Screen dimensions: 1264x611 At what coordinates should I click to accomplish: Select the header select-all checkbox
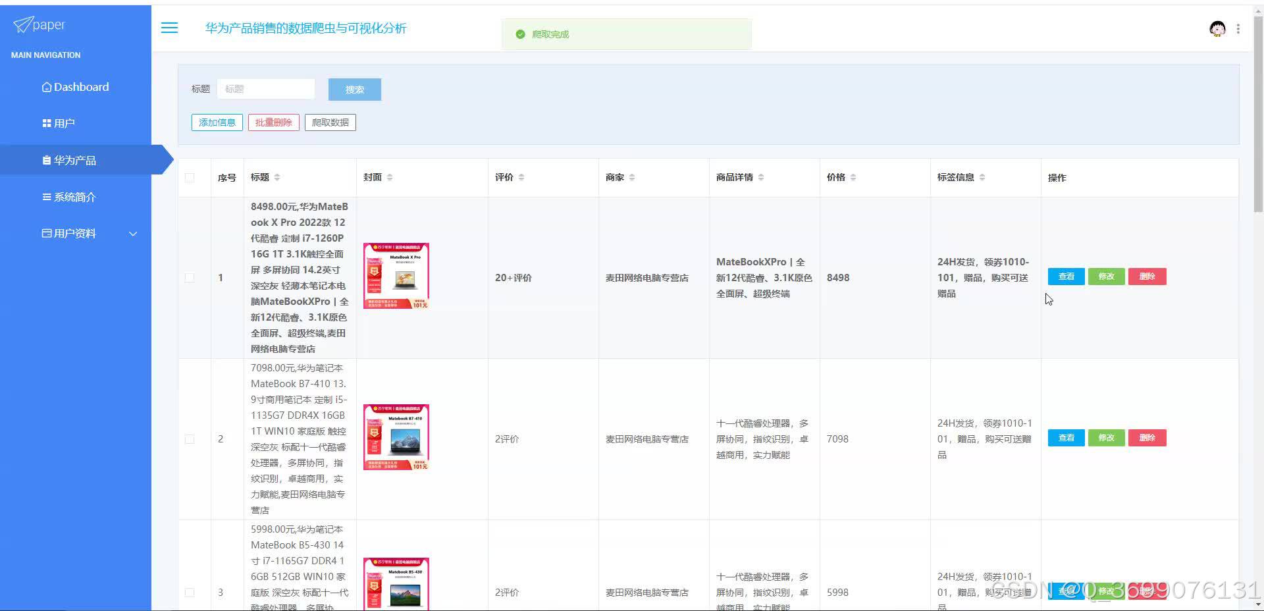(x=190, y=178)
